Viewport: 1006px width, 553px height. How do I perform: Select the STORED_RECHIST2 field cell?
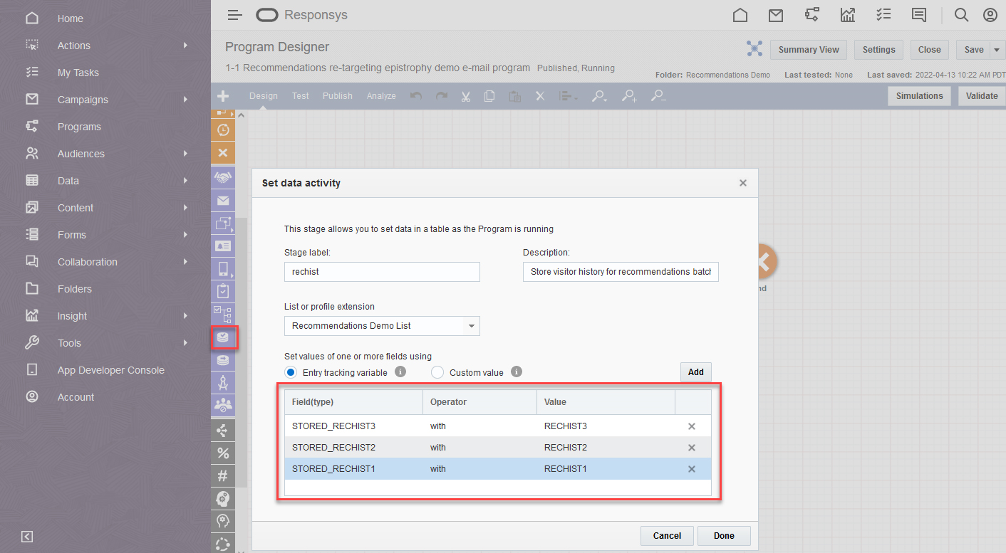point(353,448)
